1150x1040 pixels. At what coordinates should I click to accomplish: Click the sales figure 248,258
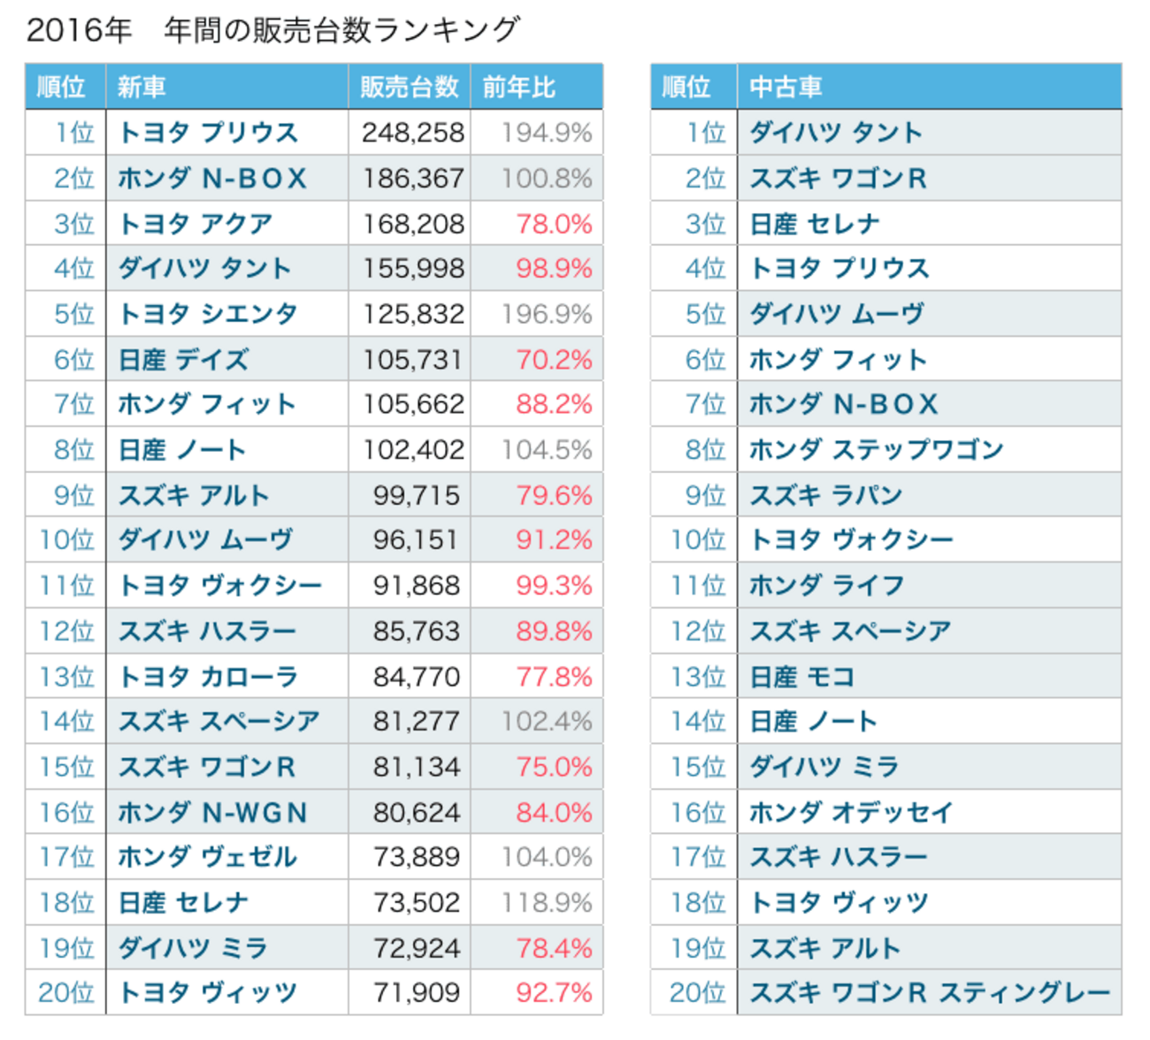412,133
